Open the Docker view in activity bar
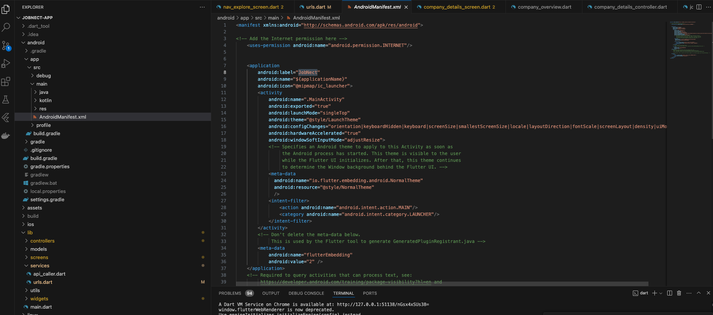 [6, 136]
